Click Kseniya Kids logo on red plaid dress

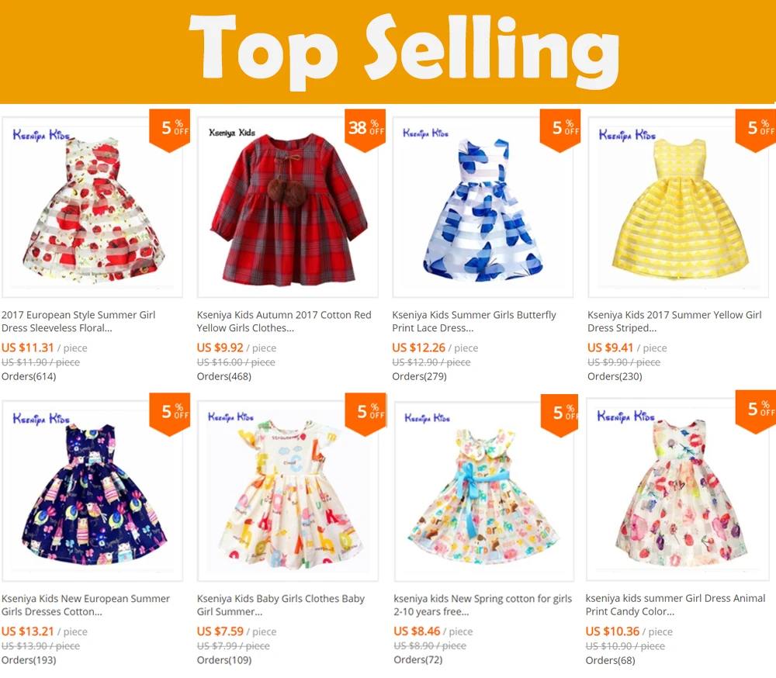[232, 133]
